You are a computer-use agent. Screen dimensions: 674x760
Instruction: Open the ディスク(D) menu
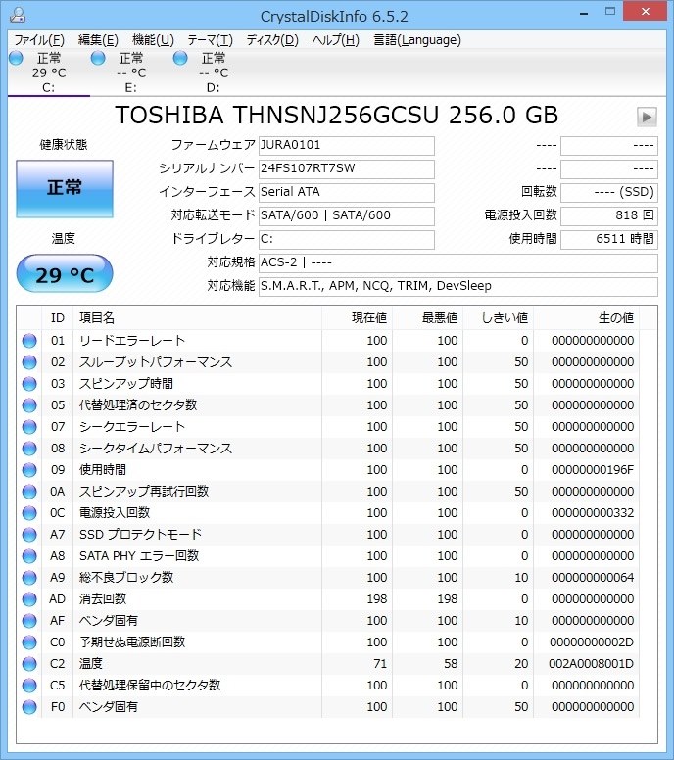point(272,40)
